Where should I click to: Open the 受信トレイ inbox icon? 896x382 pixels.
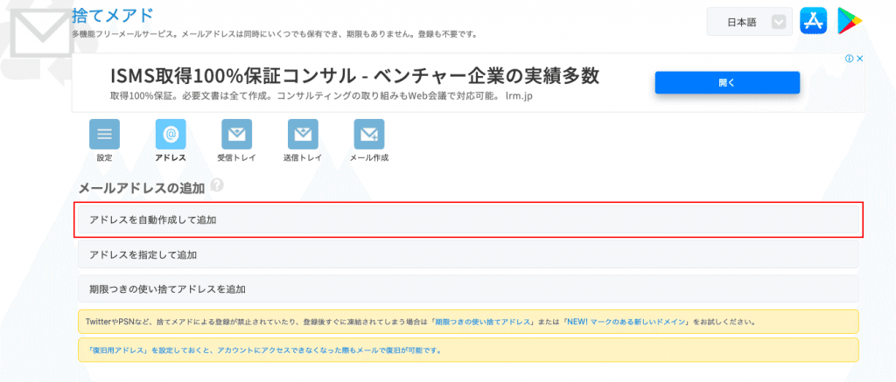236,134
